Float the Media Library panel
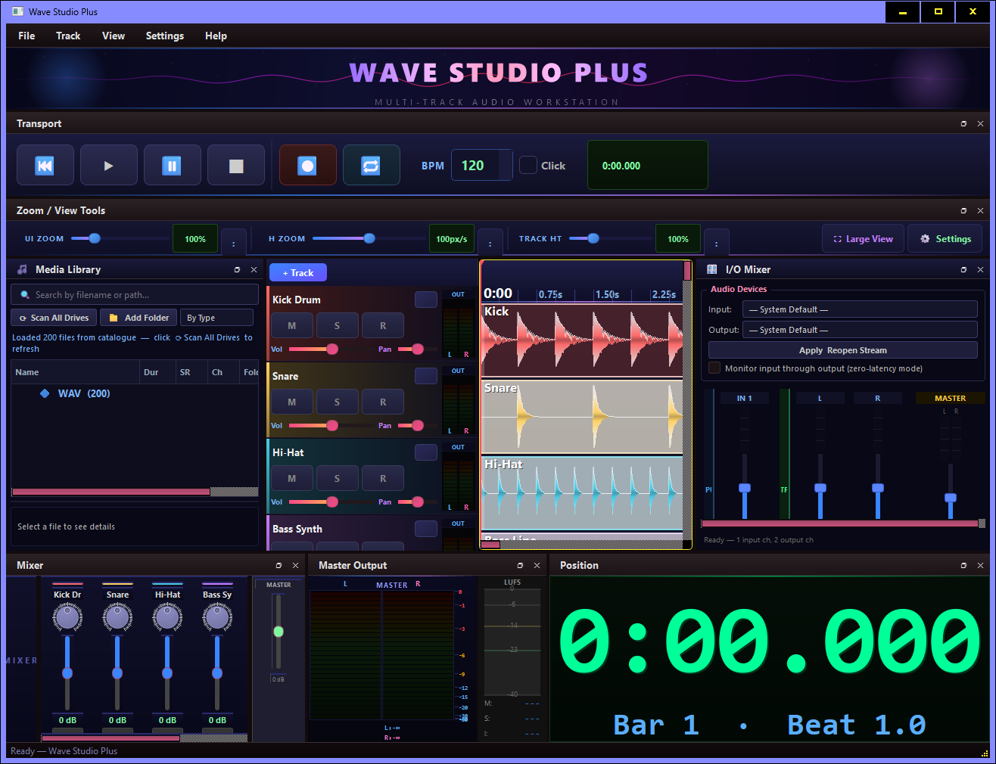The width and height of the screenshot is (996, 764). pos(237,269)
